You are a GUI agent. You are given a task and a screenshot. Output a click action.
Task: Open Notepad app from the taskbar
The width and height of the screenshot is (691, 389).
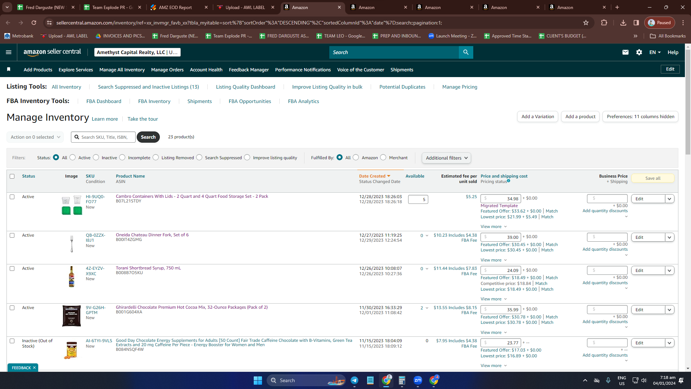coord(370,380)
